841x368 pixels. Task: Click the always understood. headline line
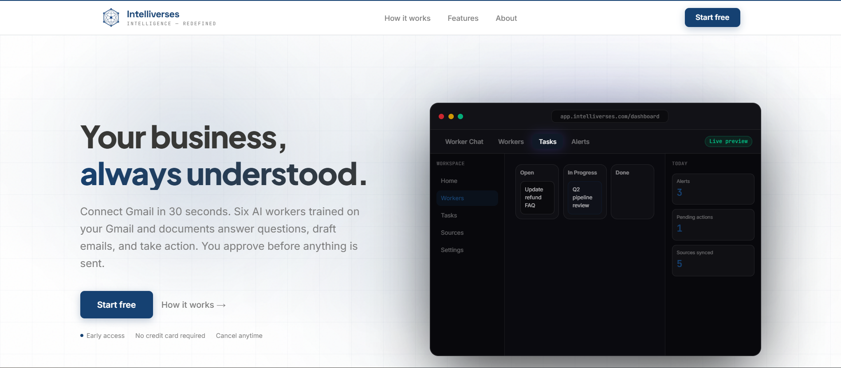[x=224, y=174]
